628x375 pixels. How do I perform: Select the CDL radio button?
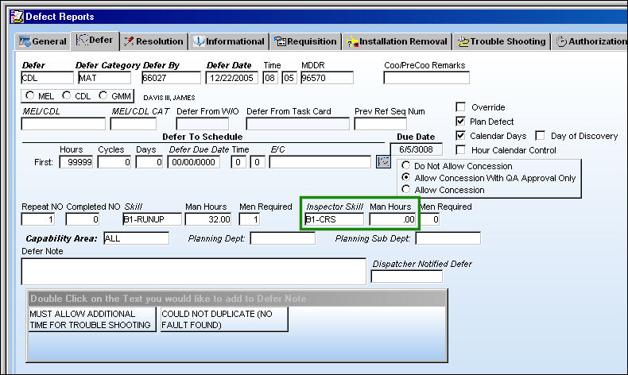pyautogui.click(x=67, y=95)
